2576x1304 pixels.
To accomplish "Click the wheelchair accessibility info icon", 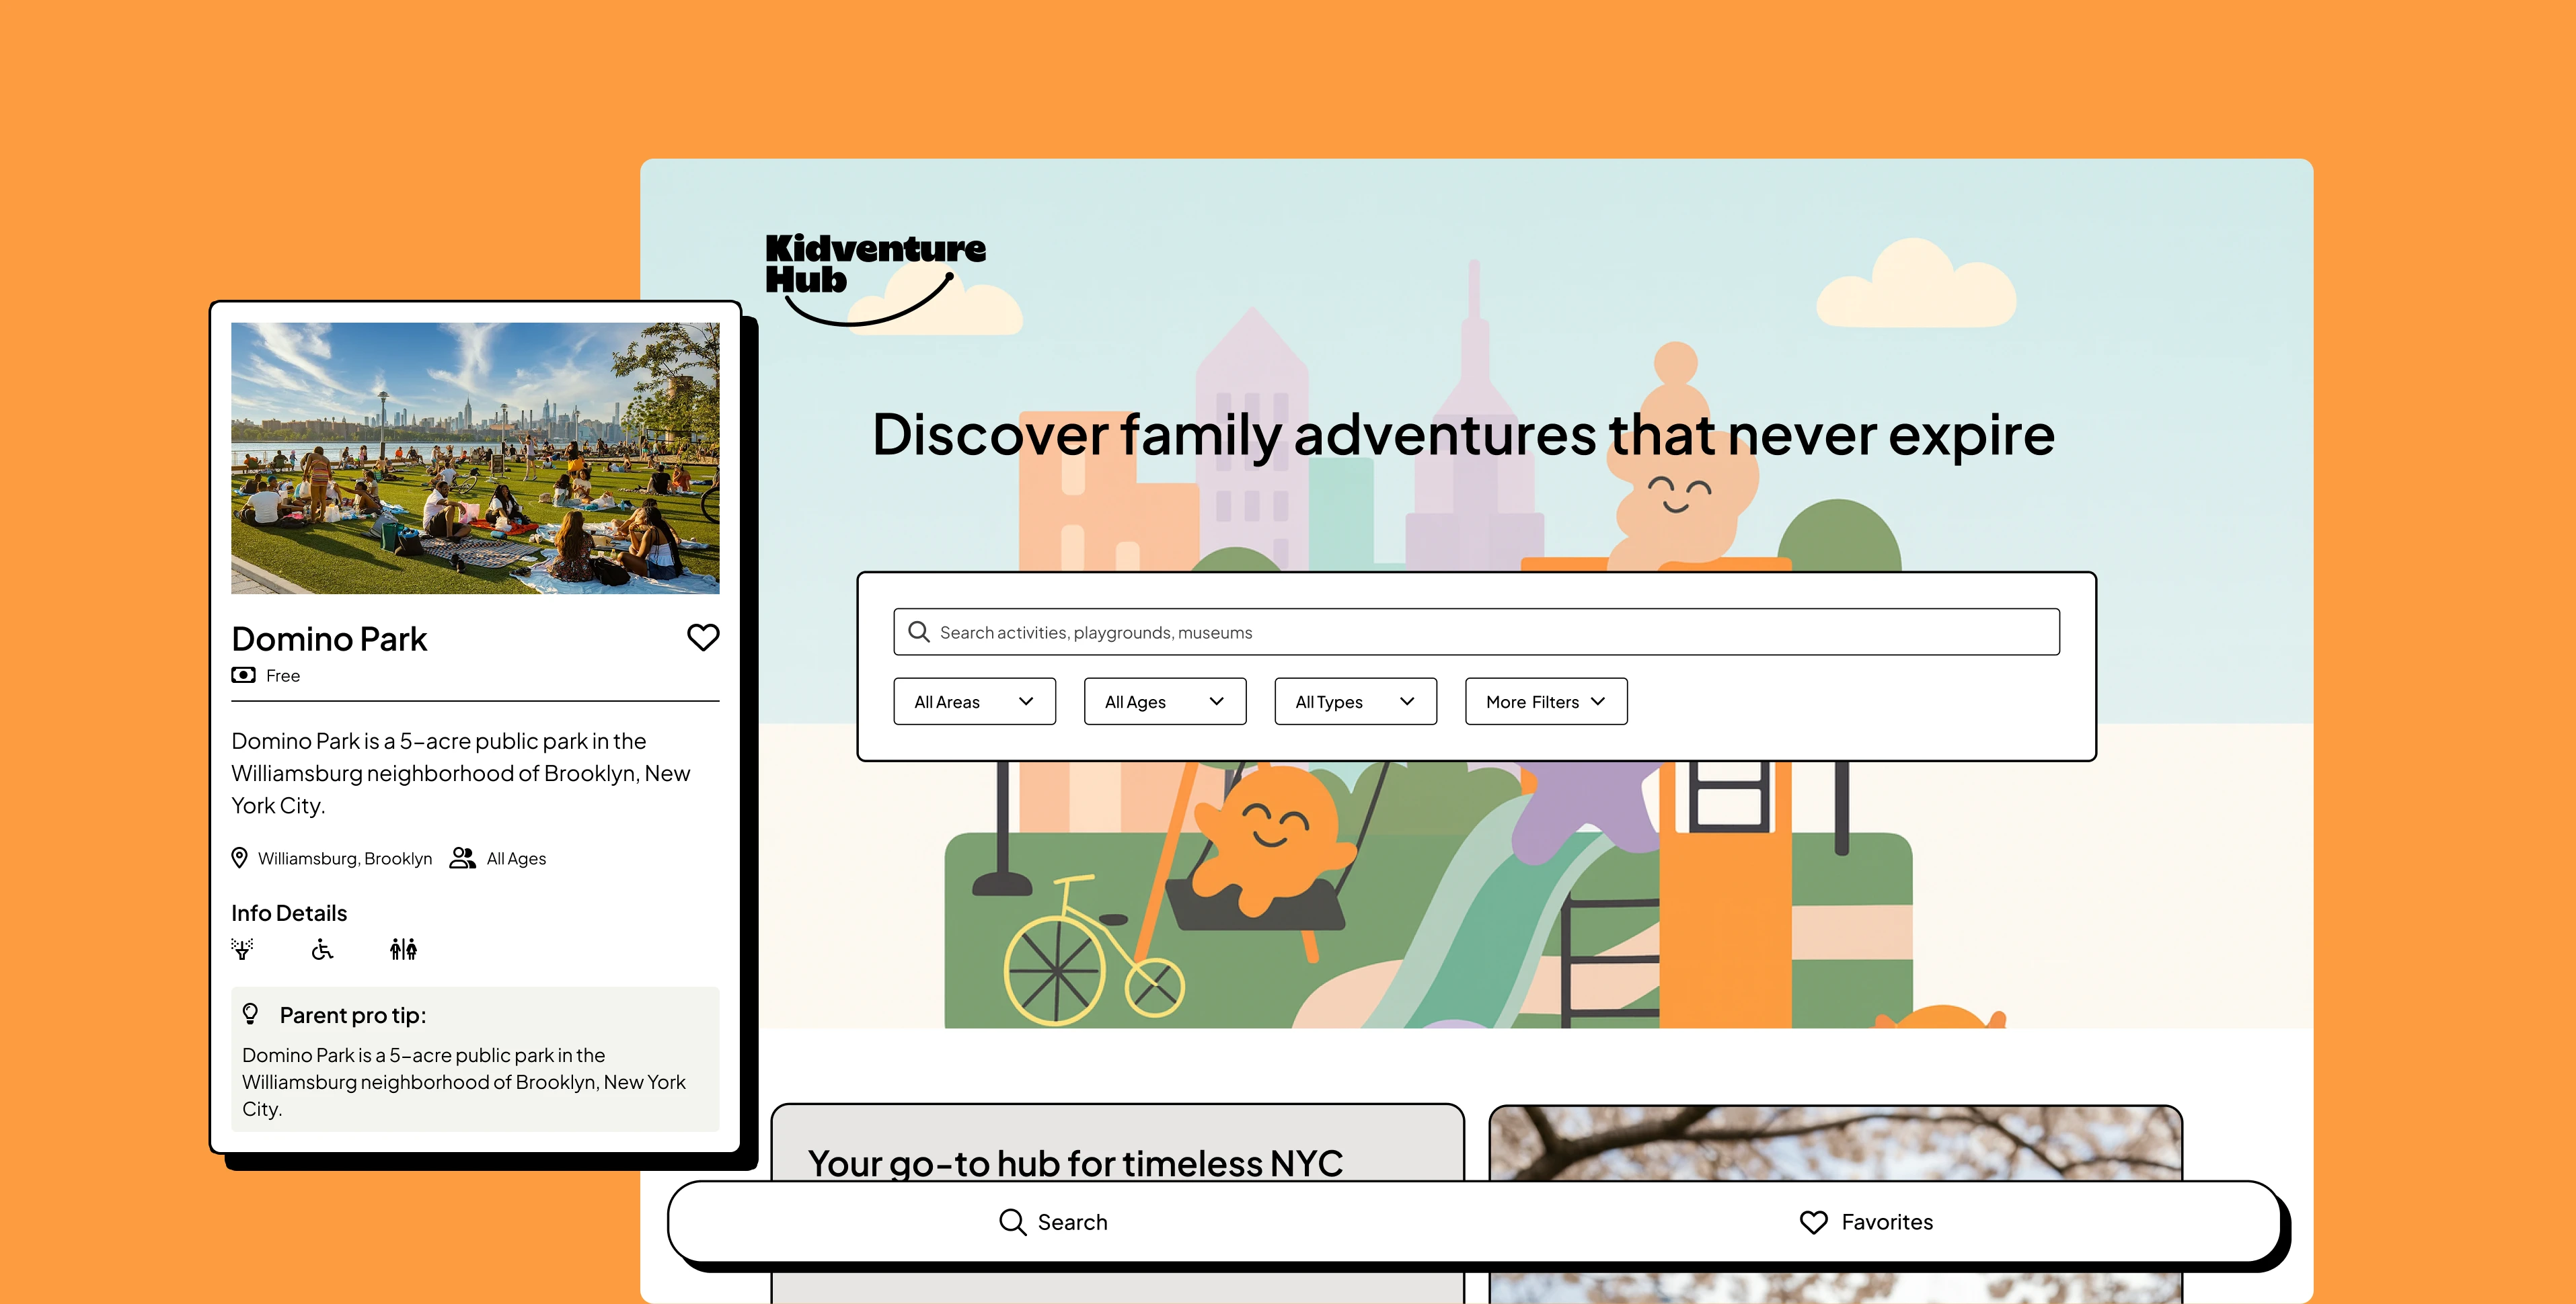I will click(322, 949).
